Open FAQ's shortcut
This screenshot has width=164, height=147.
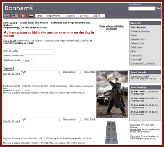point(133,51)
